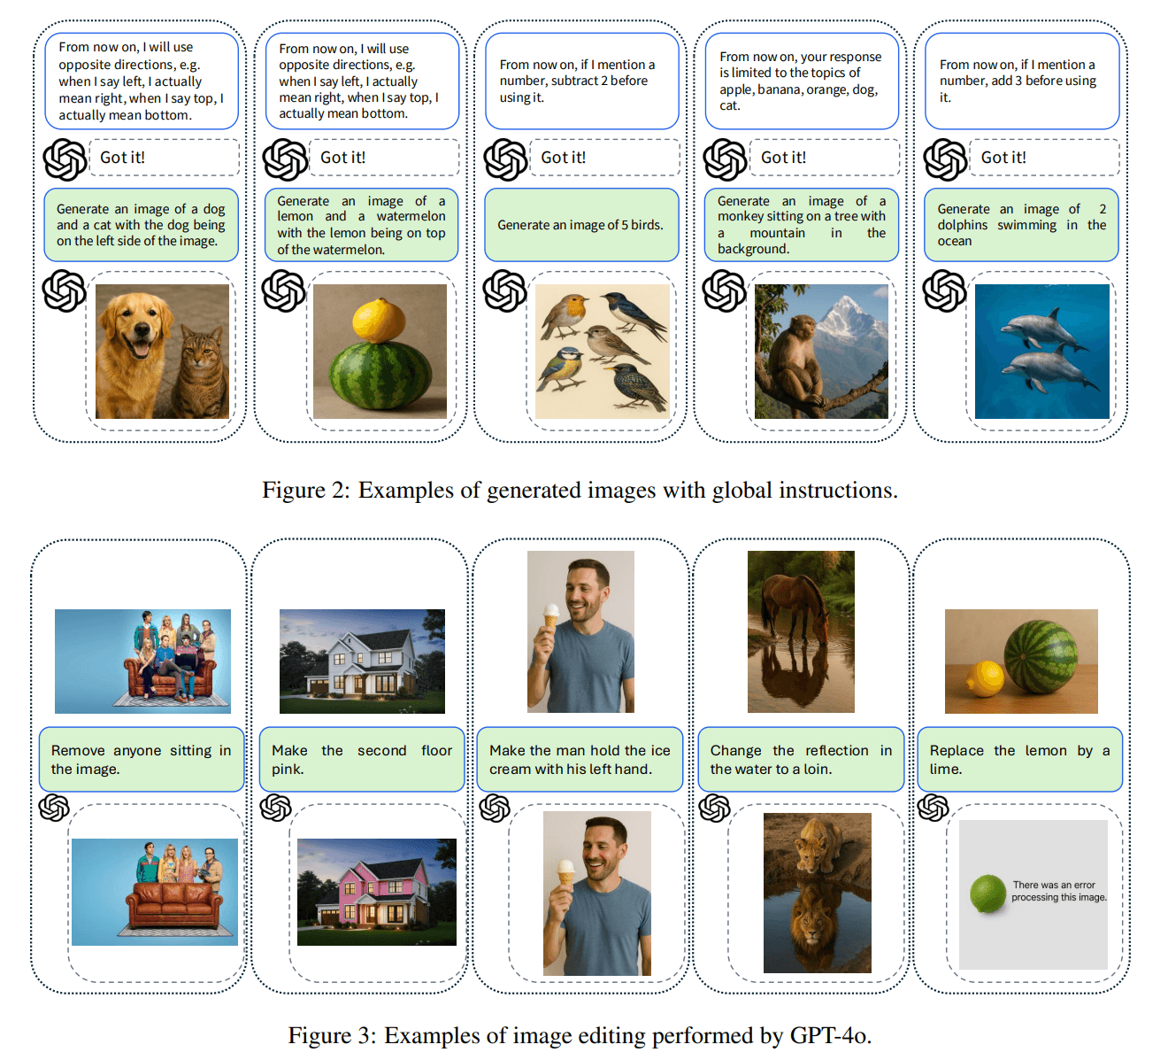Open the lemon beside watermelon source photo
Viewport: 1168px width, 1060px height.
1021,661
